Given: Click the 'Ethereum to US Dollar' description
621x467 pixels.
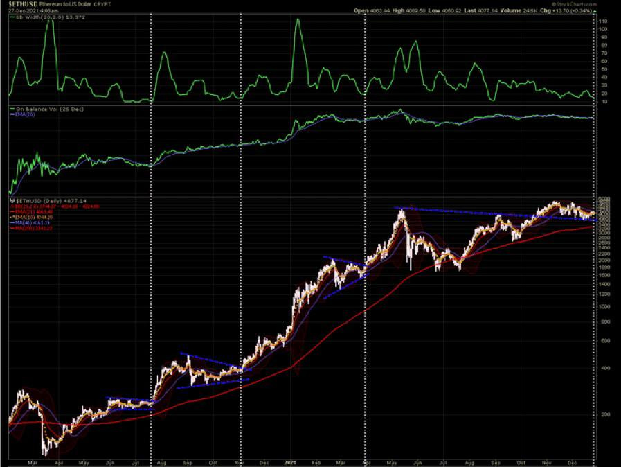Looking at the screenshot, I should [66, 4].
